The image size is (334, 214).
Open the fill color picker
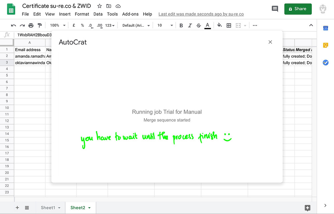[219, 25]
